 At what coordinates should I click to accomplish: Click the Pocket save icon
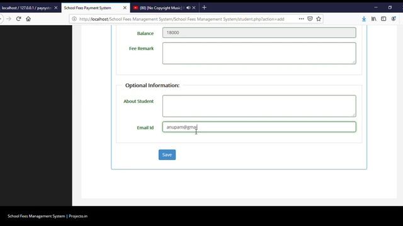(310, 19)
